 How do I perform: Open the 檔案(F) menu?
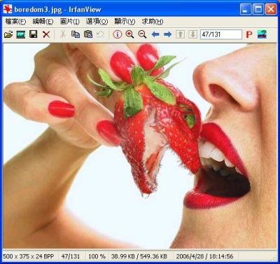[x=15, y=22]
